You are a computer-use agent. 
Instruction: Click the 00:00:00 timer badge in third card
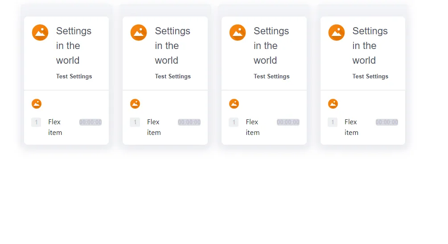[x=288, y=122]
